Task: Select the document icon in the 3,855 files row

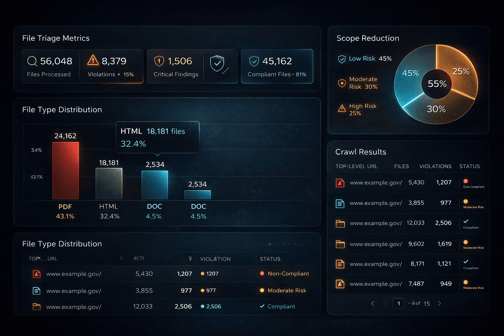Action: click(x=340, y=203)
